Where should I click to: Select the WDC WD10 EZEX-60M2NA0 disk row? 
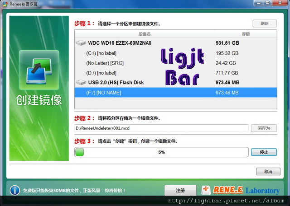tap(176, 43)
